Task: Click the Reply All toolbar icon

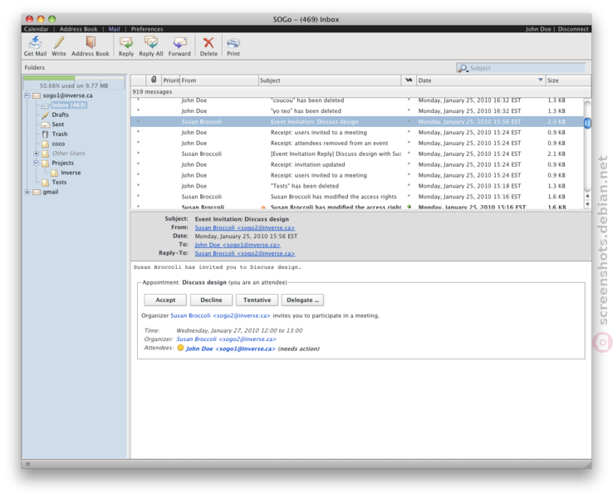Action: tap(151, 42)
